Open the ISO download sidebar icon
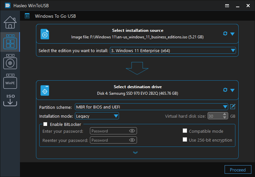Viewport: 255px width, 177px height. [x=10, y=100]
